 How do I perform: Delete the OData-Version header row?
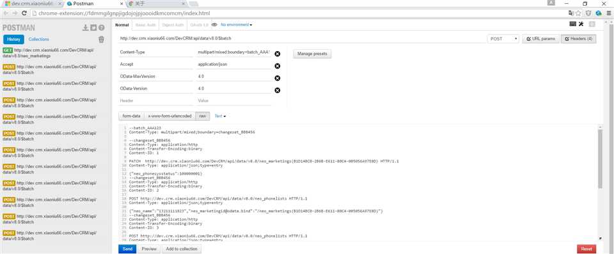pos(277,90)
